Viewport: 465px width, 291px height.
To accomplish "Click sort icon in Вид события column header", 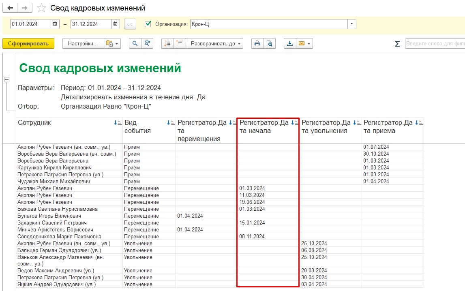I will [171, 123].
